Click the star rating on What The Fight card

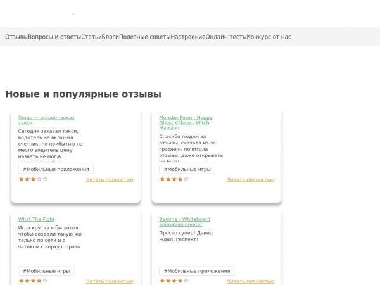click(x=33, y=281)
